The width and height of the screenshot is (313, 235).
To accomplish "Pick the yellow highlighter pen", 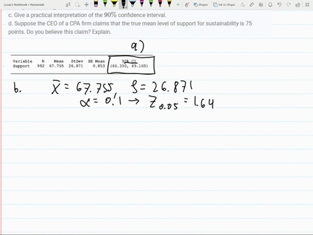I will (x=114, y=4).
